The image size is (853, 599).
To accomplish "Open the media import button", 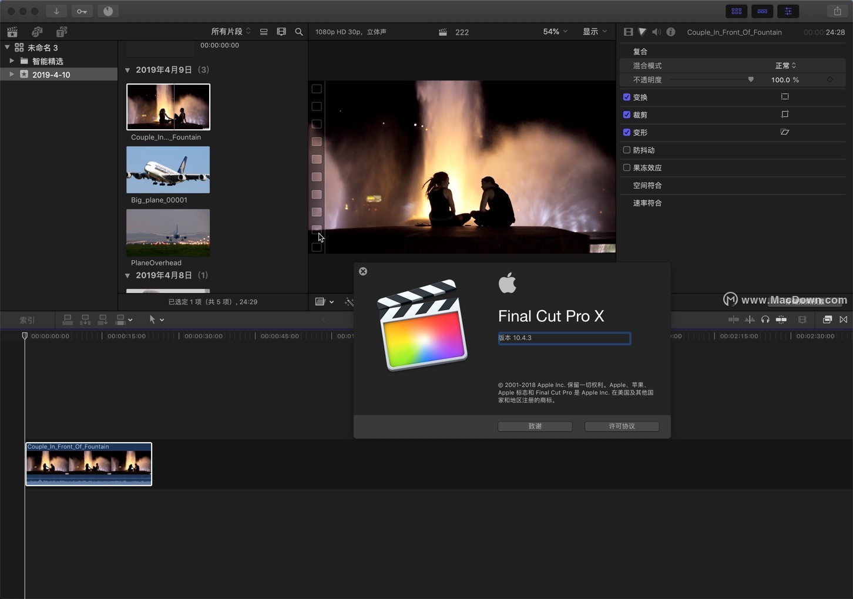I will 56,11.
